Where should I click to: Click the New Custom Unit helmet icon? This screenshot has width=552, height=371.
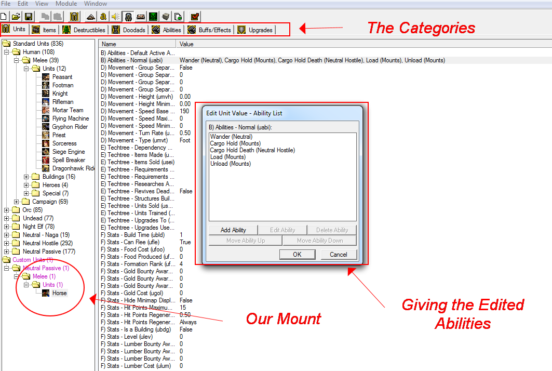coord(74,17)
